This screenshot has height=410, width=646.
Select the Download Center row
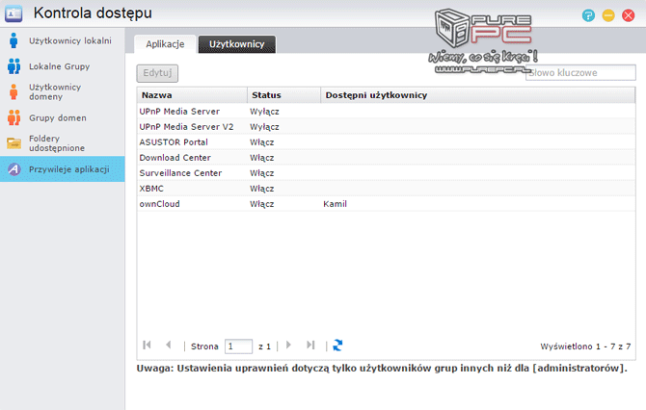click(386, 158)
